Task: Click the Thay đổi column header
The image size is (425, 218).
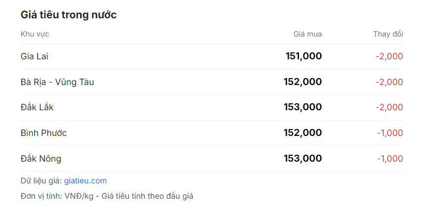Action: (x=388, y=34)
